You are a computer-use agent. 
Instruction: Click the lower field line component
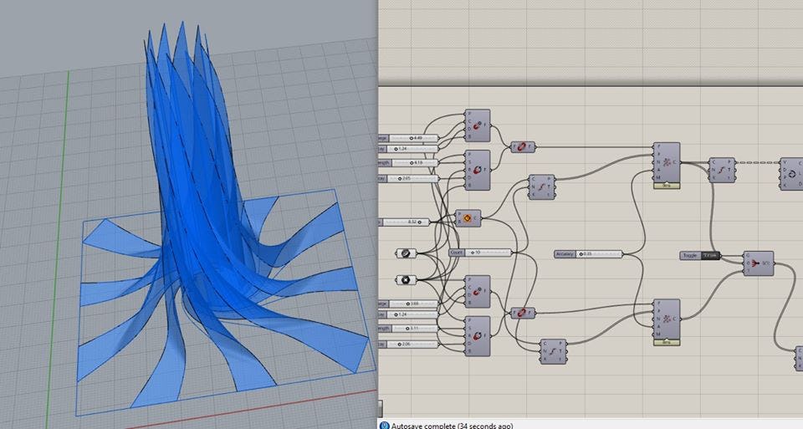pos(667,319)
